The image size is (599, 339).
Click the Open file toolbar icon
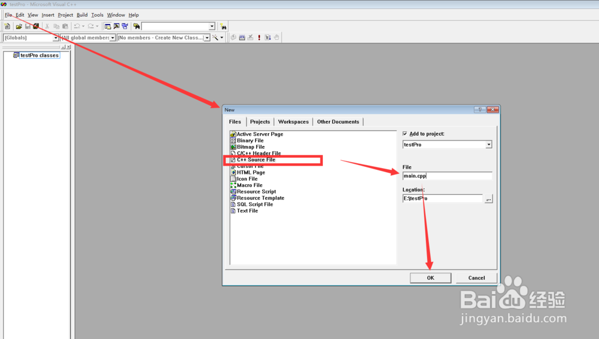point(19,26)
